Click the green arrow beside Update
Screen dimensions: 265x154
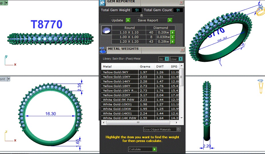pyautogui.click(x=128, y=20)
